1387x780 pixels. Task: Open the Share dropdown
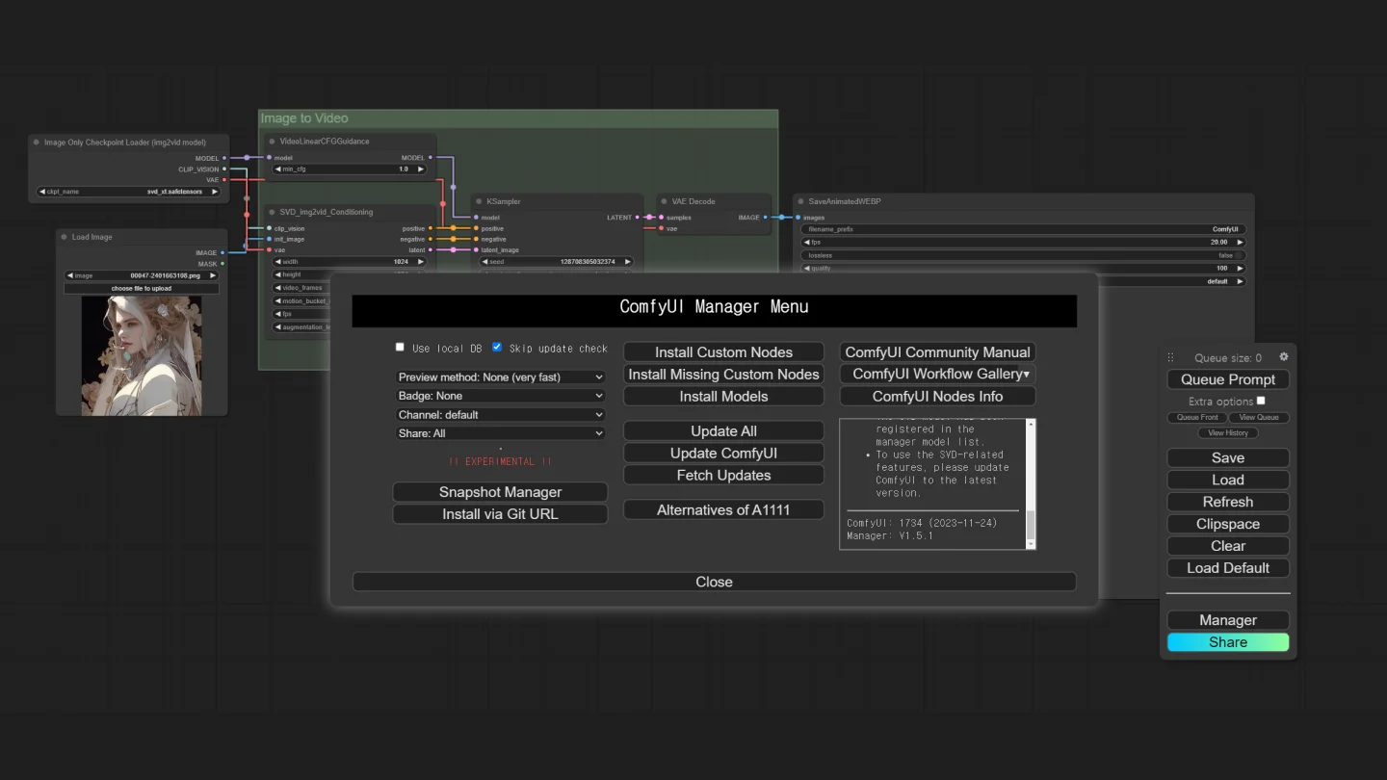pos(500,433)
